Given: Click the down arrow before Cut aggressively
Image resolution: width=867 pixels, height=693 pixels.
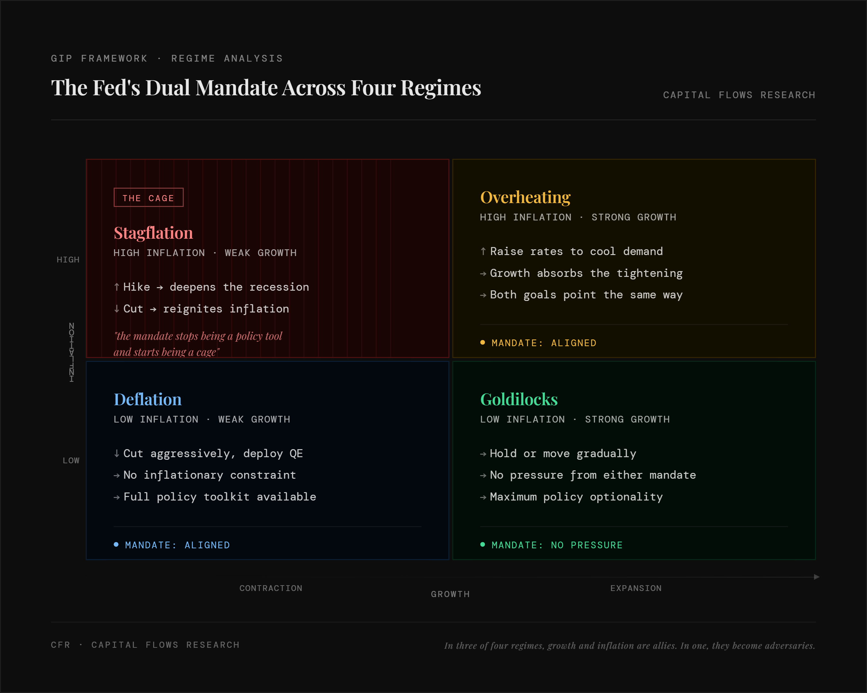Looking at the screenshot, I should (117, 454).
